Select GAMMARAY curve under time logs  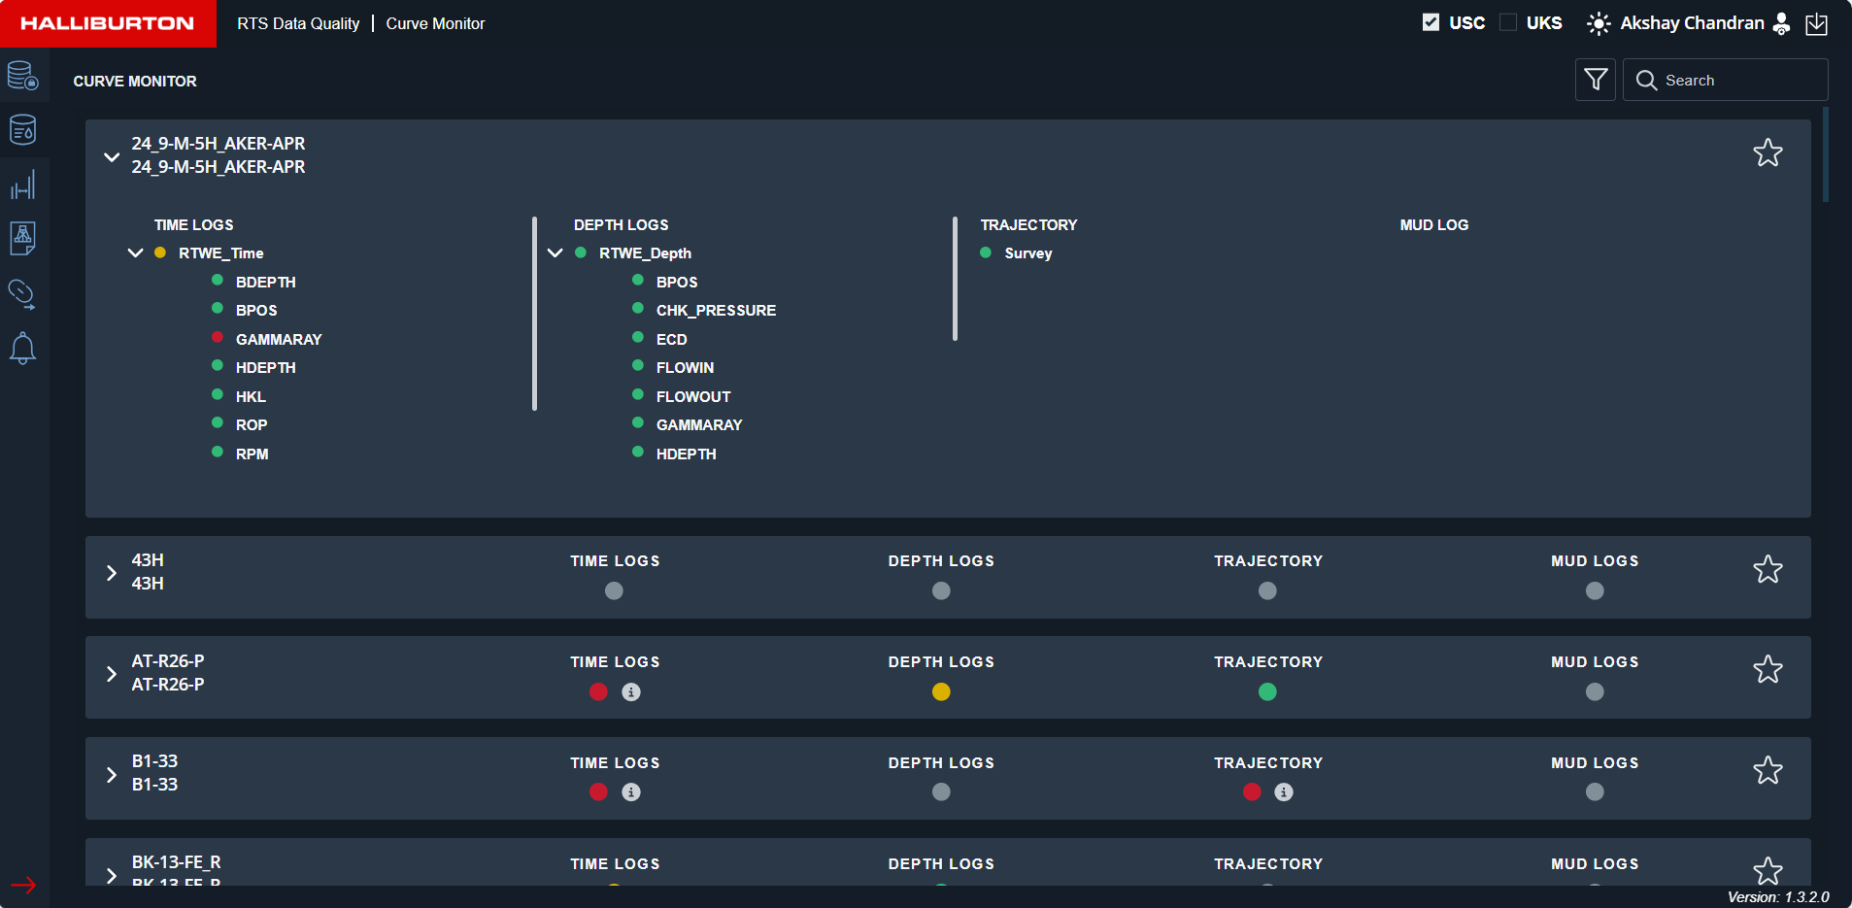(278, 340)
